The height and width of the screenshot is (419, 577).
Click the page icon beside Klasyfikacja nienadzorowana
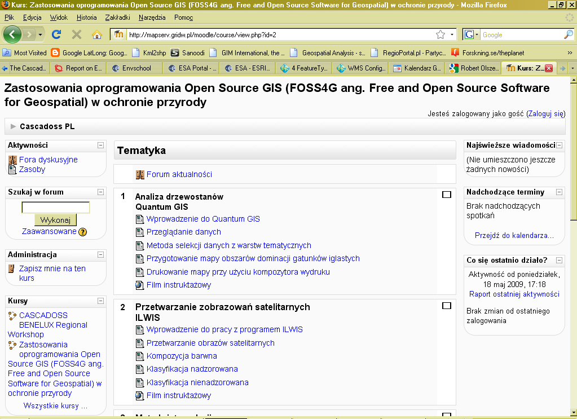click(x=139, y=382)
